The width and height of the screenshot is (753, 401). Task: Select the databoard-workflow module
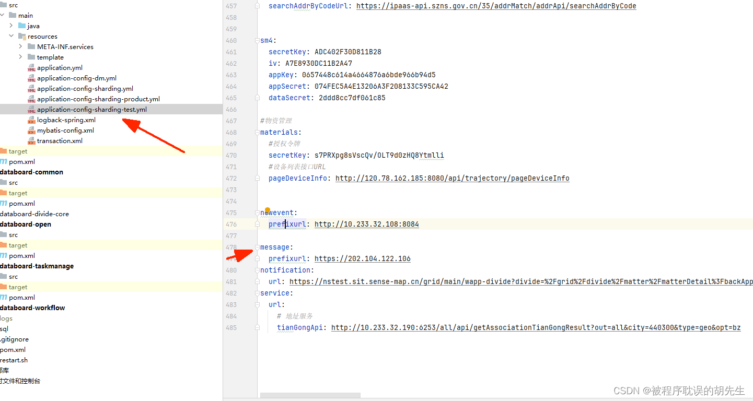point(32,308)
